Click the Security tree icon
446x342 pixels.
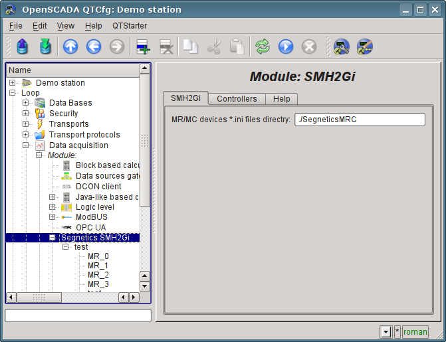[40, 114]
